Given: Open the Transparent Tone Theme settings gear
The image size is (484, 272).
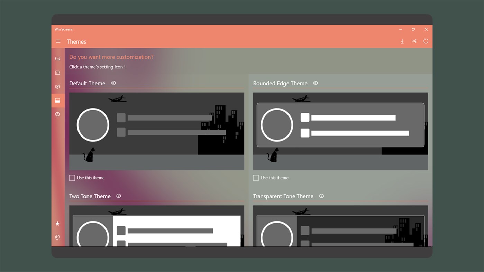Looking at the screenshot, I should pos(321,196).
